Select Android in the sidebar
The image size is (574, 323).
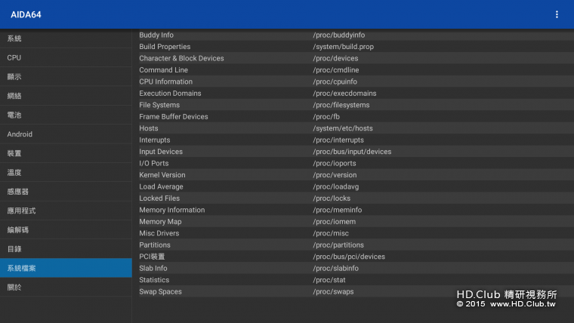pyautogui.click(x=20, y=134)
